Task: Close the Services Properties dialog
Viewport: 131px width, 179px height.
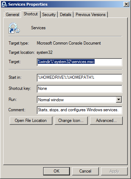Action: (126, 4)
